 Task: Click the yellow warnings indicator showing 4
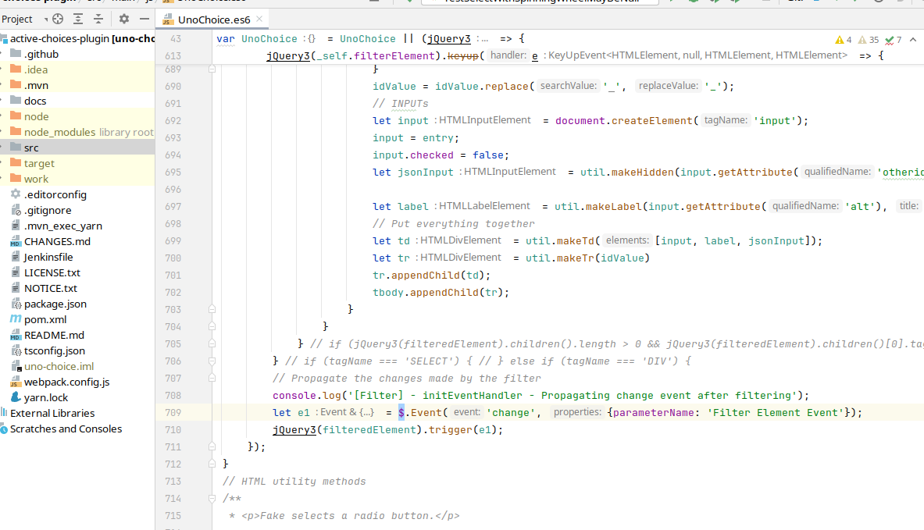pyautogui.click(x=844, y=40)
